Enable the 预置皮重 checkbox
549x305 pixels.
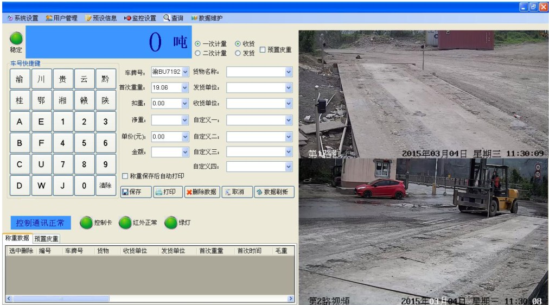(263, 49)
